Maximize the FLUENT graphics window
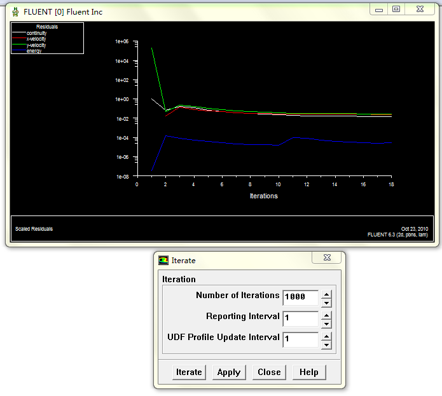442x396 pixels. [396, 10]
